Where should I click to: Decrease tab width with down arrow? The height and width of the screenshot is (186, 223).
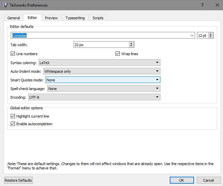click(x=131, y=46)
